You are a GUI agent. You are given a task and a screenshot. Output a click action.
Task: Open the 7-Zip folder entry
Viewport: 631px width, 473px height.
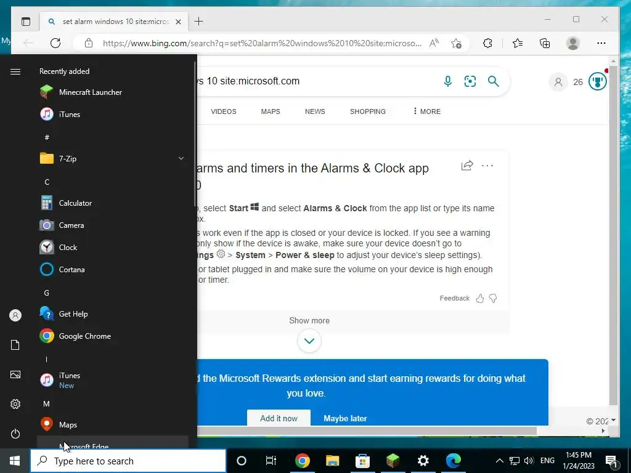113,158
